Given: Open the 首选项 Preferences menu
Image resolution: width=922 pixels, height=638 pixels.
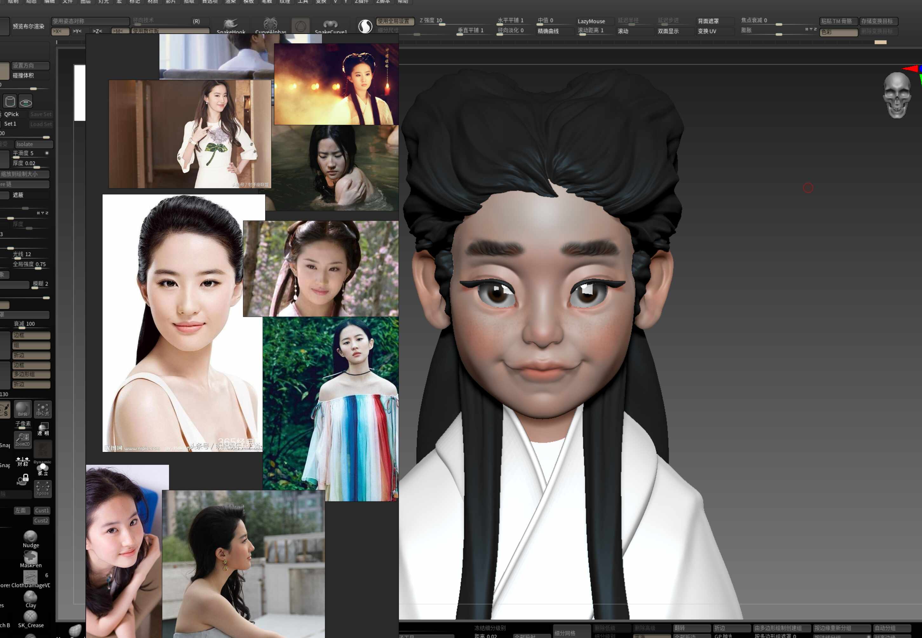Looking at the screenshot, I should (210, 2).
